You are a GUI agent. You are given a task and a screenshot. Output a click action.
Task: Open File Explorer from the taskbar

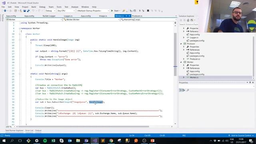pos(78,140)
